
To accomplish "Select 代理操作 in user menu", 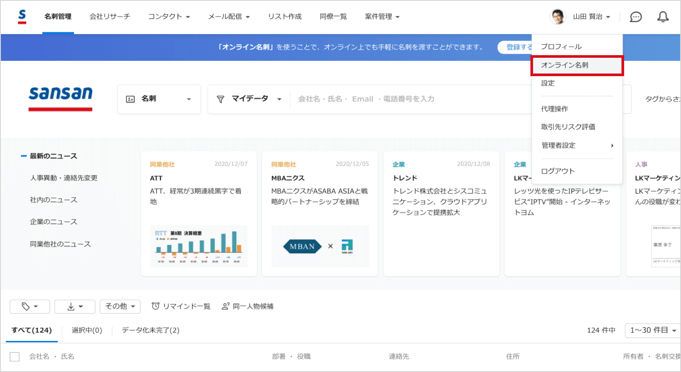I will [577, 109].
